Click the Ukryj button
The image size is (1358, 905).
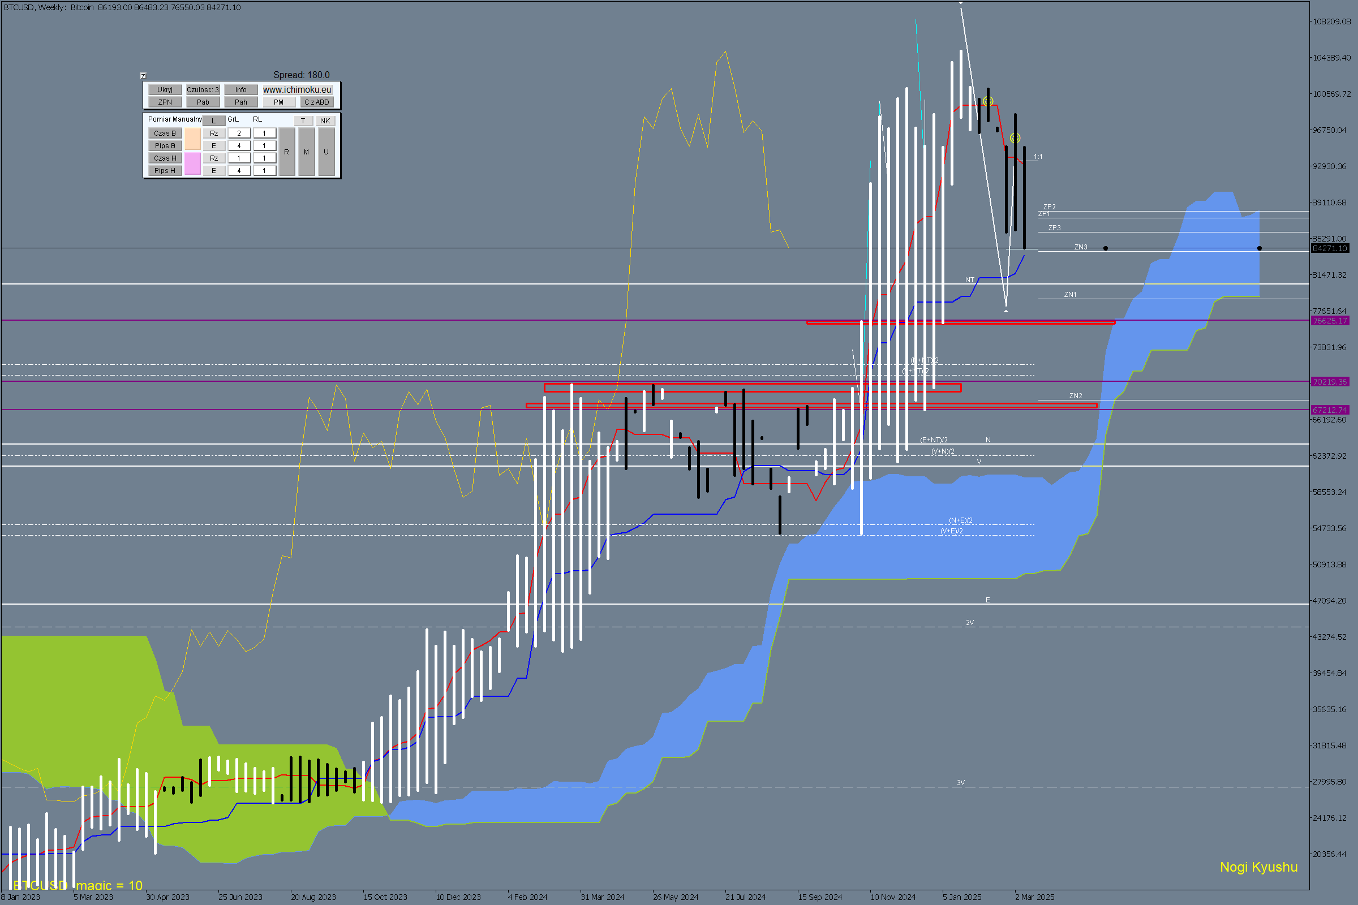pos(165,89)
